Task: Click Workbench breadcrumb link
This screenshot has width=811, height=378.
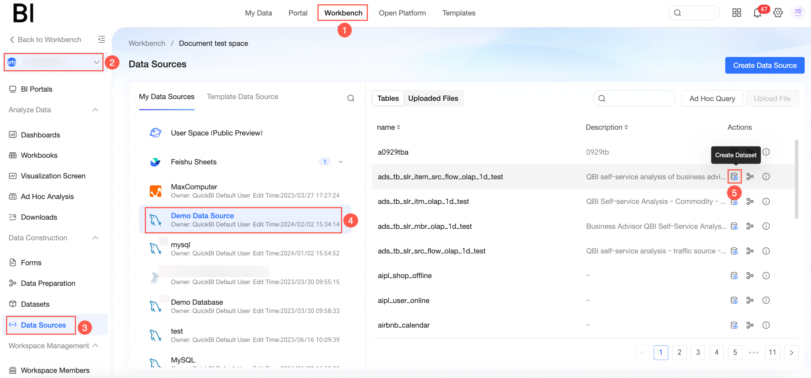Action: click(x=147, y=43)
